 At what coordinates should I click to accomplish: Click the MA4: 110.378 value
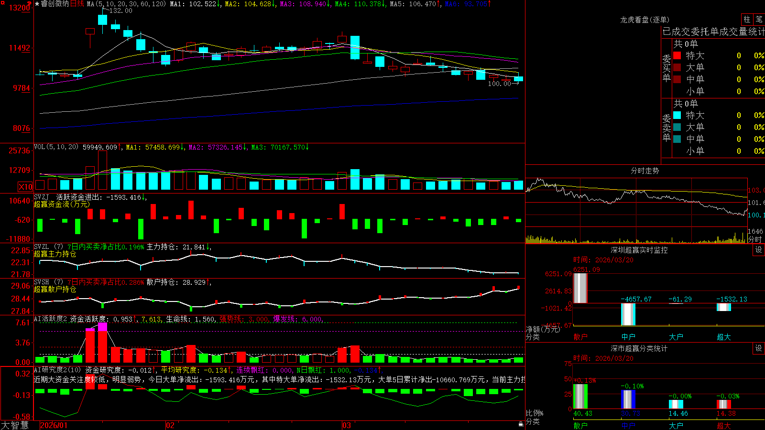coord(360,4)
